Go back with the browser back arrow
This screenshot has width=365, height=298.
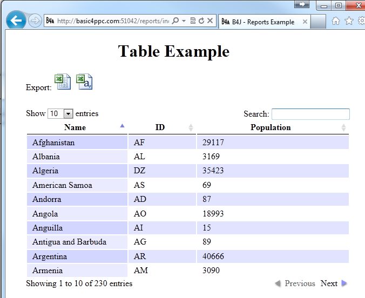[16, 21]
